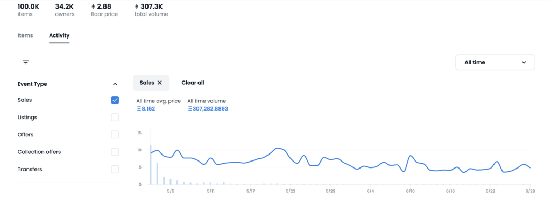
Task: Enable the Listings checkbox
Action: (x=115, y=118)
